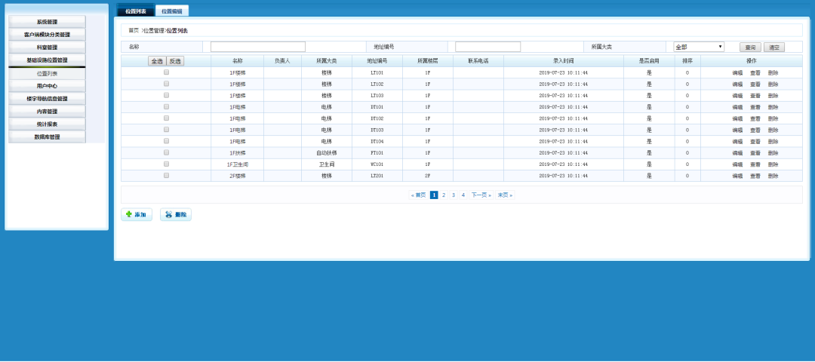This screenshot has height=362, width=815.
Task: Open the 所属大类 dropdown showing 全部
Action: pyautogui.click(x=699, y=47)
